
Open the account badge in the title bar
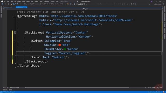click(151, 1)
